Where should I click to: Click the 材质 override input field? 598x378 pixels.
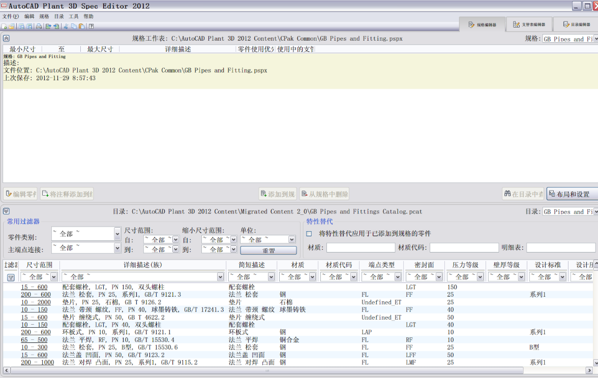pos(361,248)
